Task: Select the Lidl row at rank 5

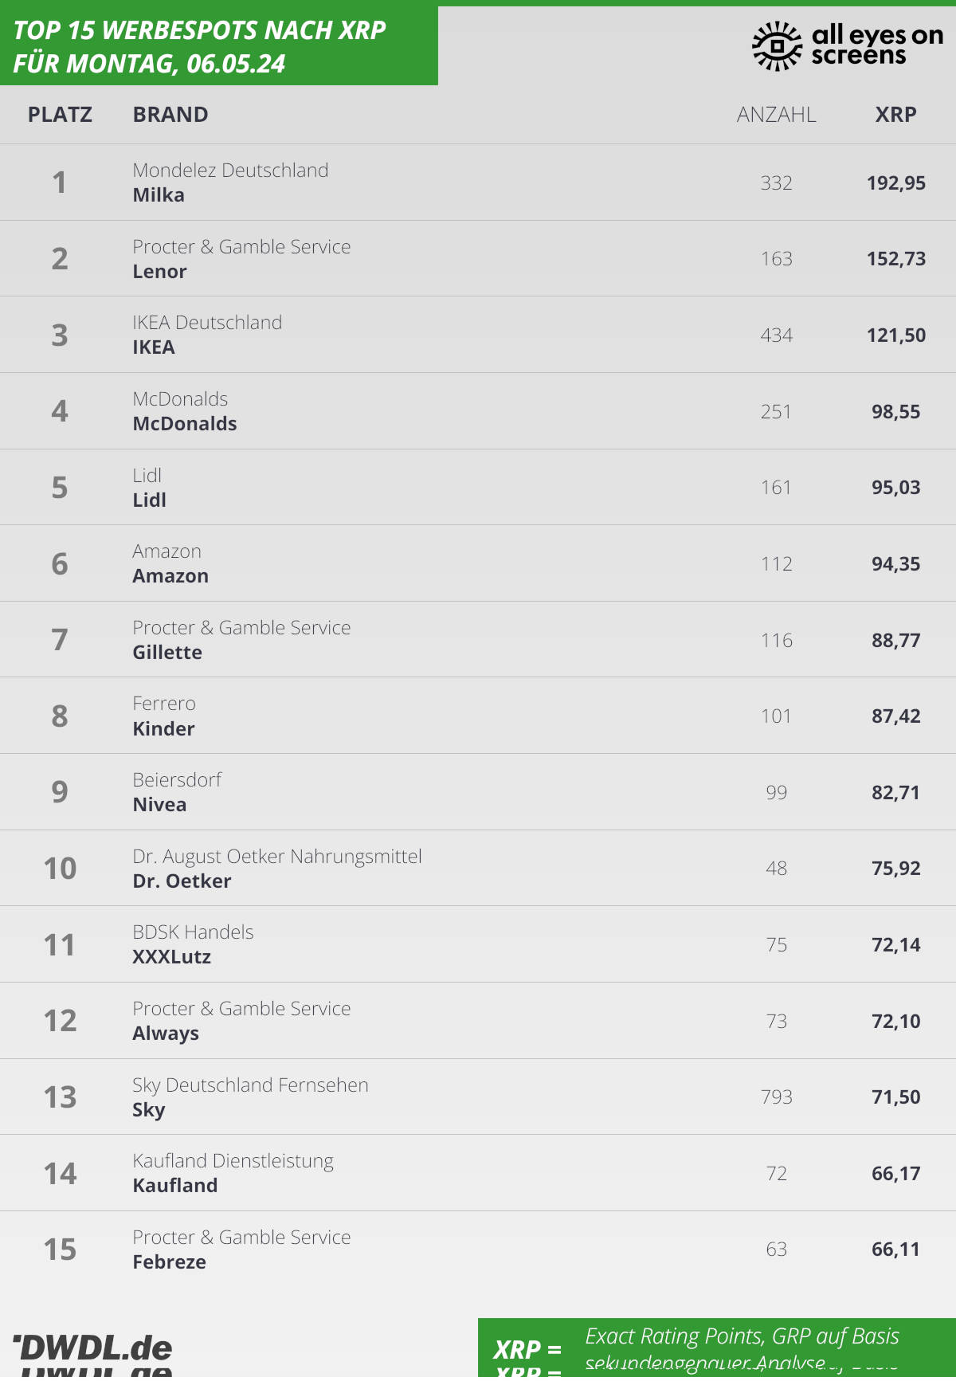Action: pyautogui.click(x=478, y=487)
